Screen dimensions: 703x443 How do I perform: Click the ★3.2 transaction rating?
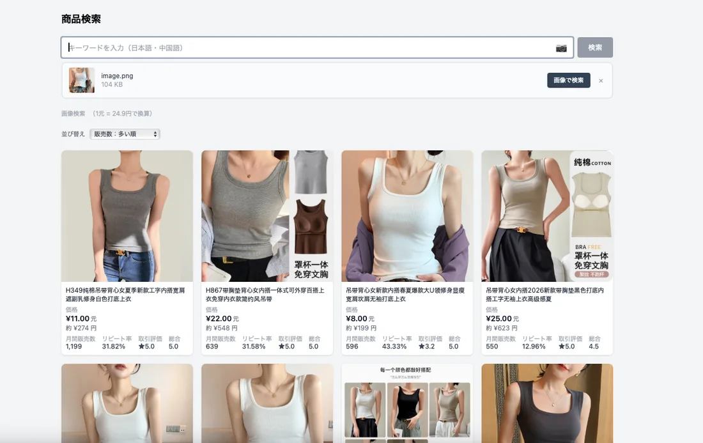(426, 346)
